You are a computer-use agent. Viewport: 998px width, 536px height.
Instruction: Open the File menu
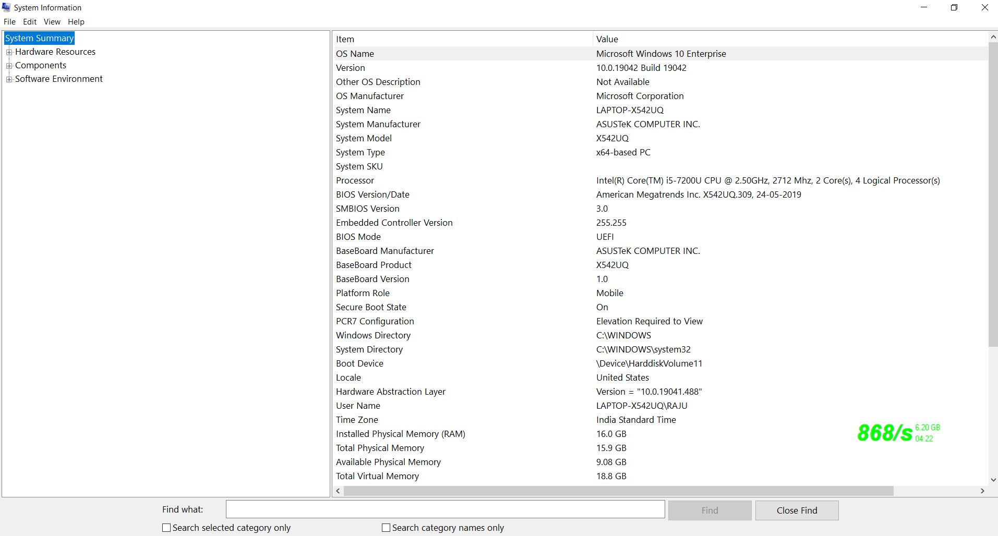(x=9, y=22)
